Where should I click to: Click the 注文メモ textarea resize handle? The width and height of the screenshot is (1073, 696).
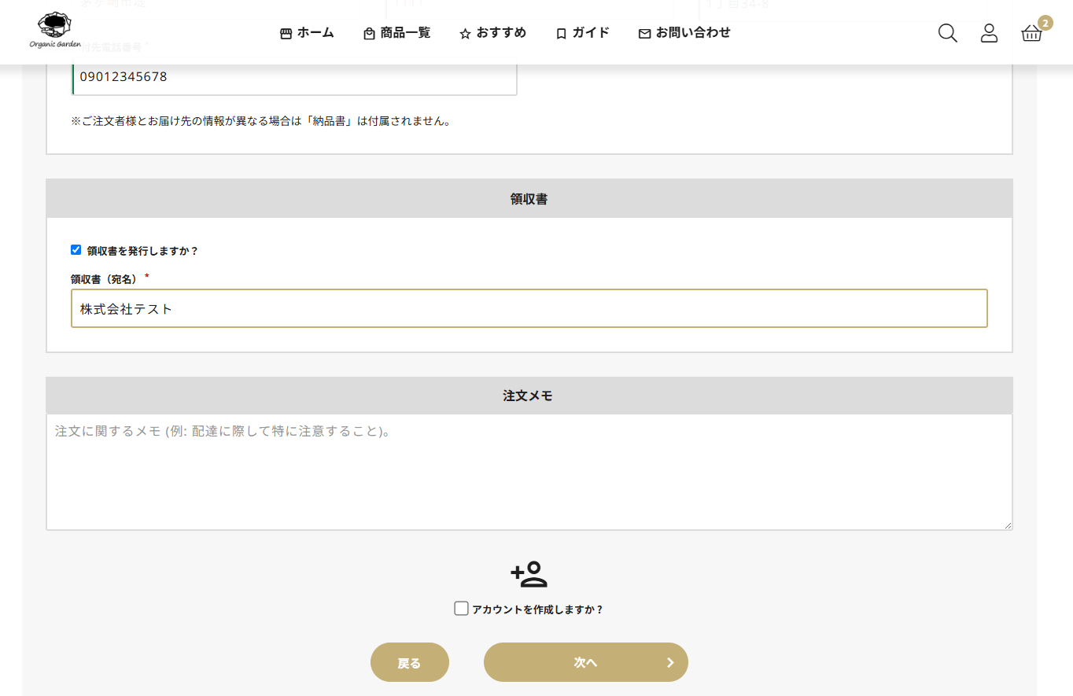(1008, 525)
